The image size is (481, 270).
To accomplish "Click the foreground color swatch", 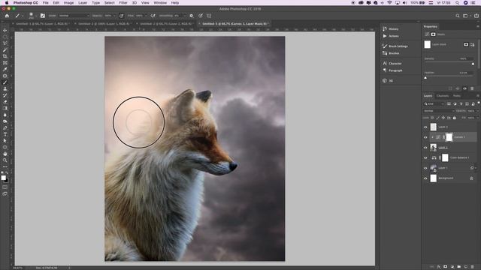I will click(x=3, y=178).
